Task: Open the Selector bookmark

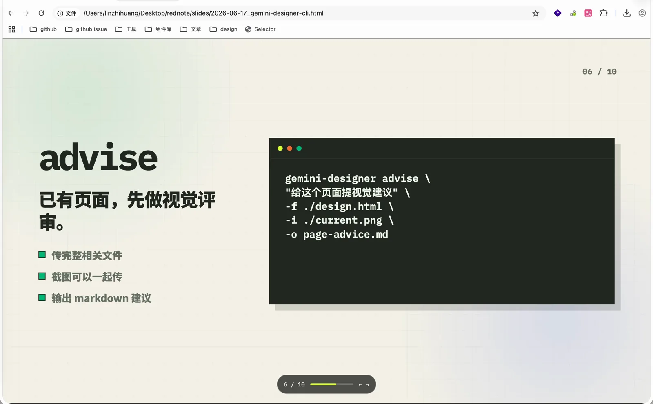Action: click(260, 29)
